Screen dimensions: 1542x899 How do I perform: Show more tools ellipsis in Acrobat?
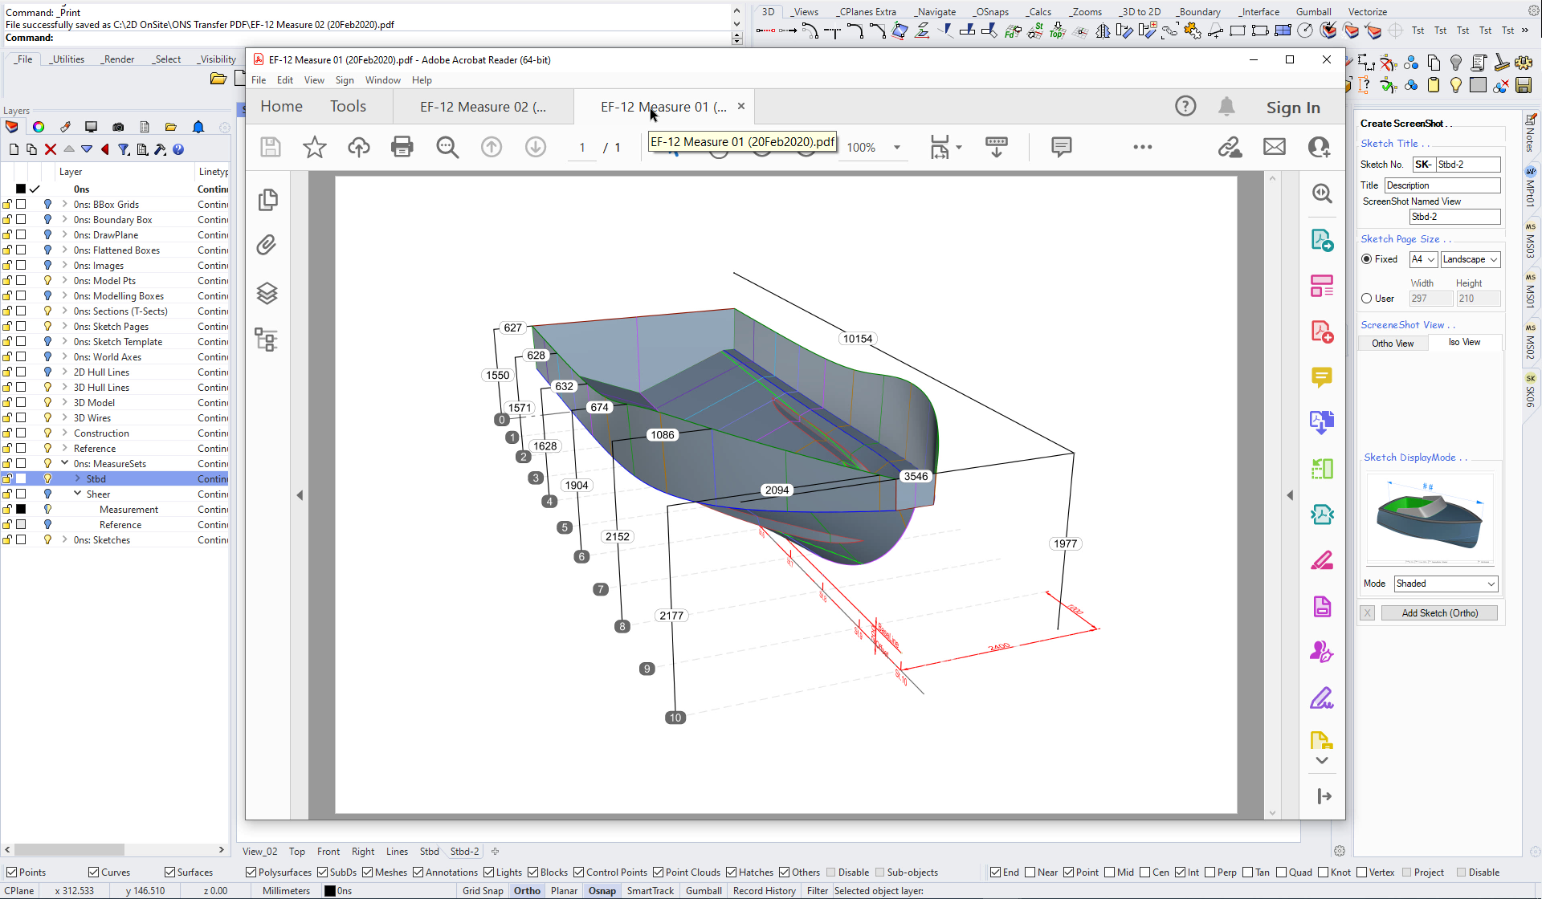pyautogui.click(x=1142, y=147)
